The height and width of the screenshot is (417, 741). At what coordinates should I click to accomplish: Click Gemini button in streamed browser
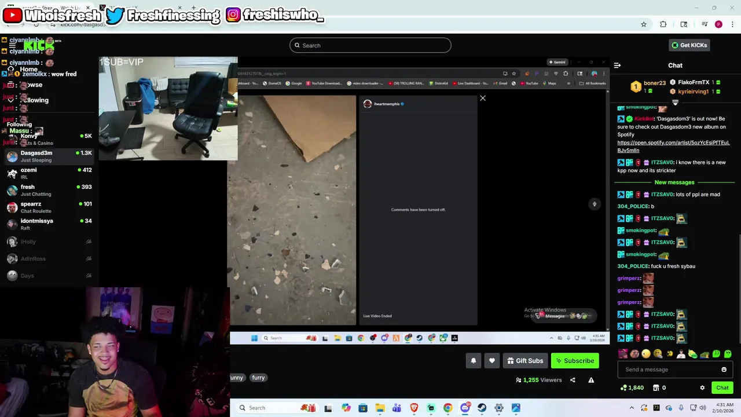click(557, 62)
